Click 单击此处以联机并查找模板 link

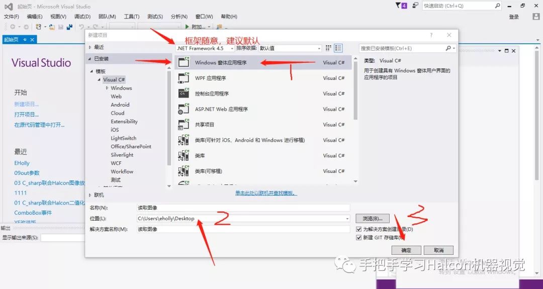(x=266, y=193)
